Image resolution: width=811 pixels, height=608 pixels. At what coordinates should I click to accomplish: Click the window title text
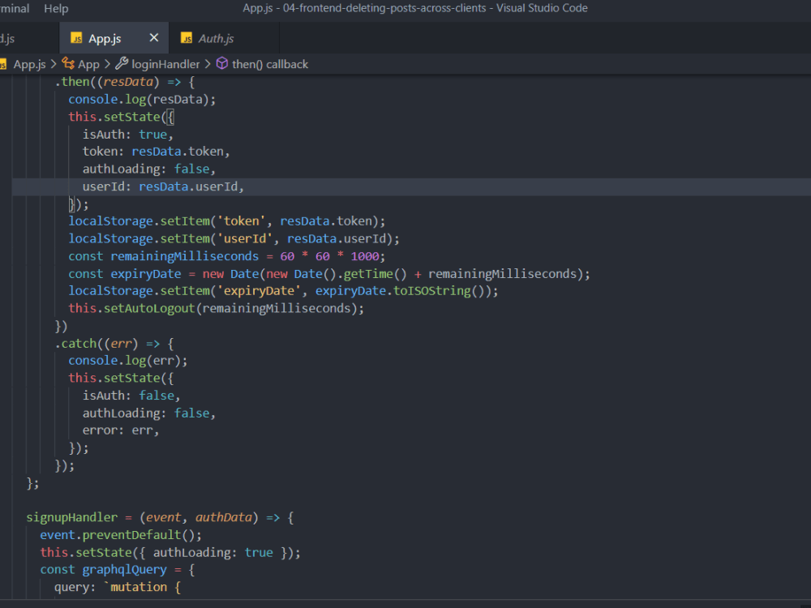[x=415, y=8]
